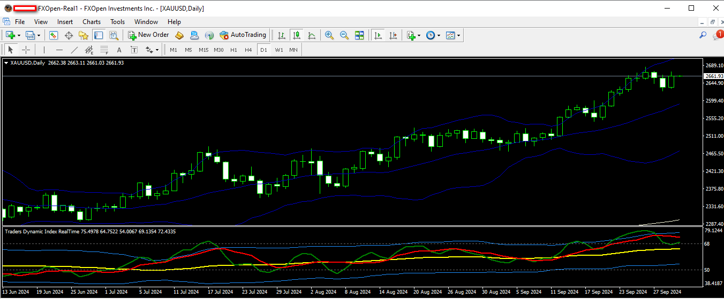This screenshot has height=299, width=724.
Task: Open the View menu
Action: 41,22
